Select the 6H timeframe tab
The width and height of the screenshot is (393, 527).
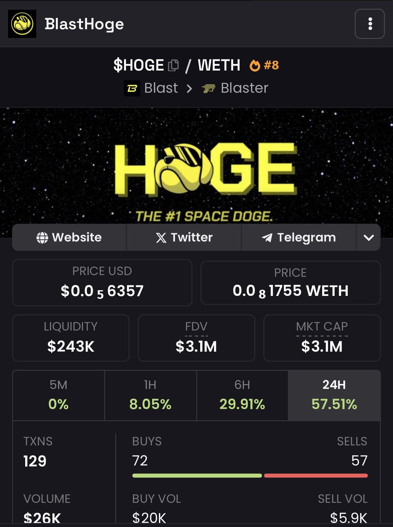242,395
